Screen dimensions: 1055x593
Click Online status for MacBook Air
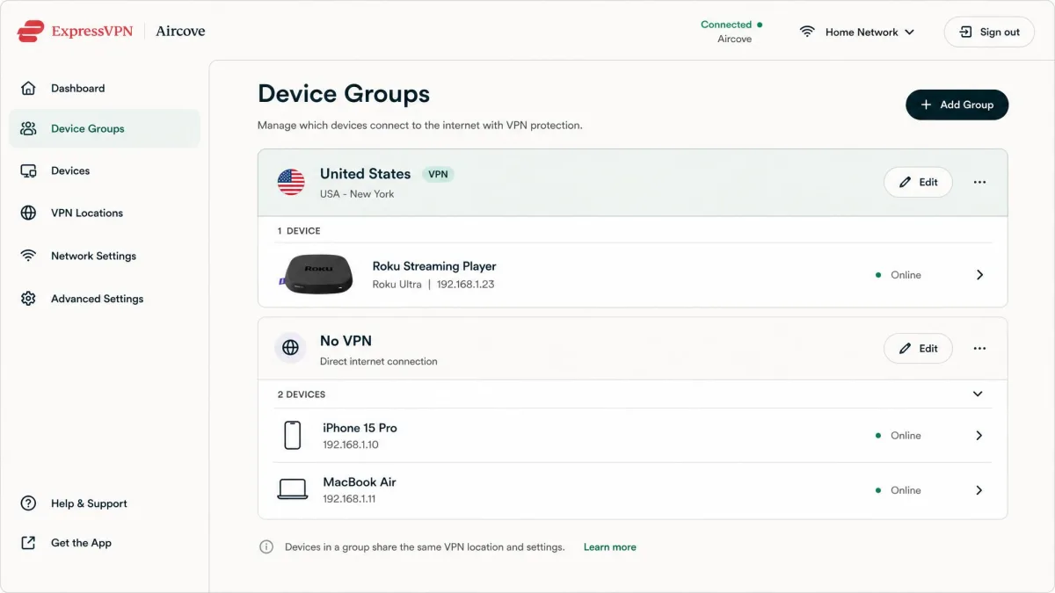click(899, 490)
